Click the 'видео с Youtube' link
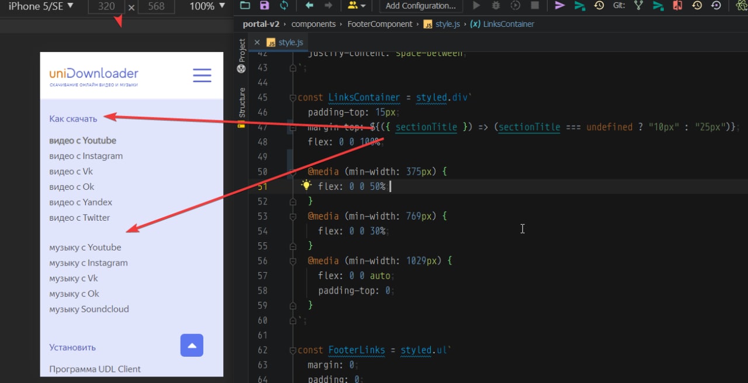Viewport: 748px width, 383px height. pos(82,141)
